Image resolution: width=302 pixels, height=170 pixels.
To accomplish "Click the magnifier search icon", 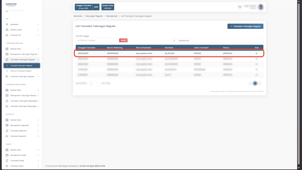I will [x=174, y=41].
